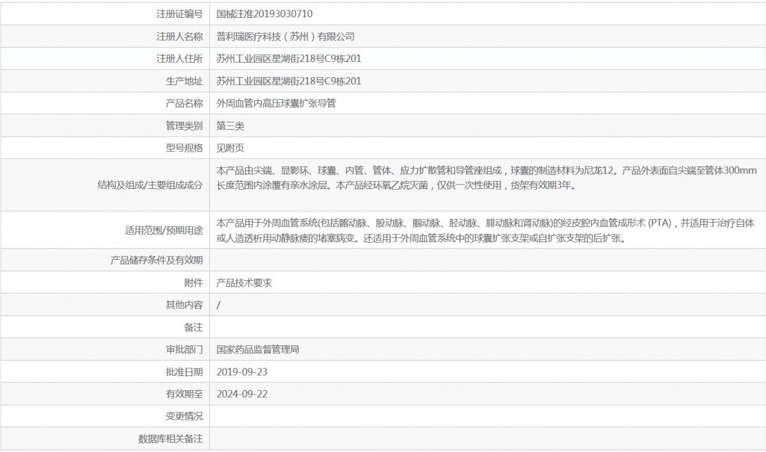This screenshot has height=452, width=766.
Task: Click the value 第三类
Action: click(230, 126)
